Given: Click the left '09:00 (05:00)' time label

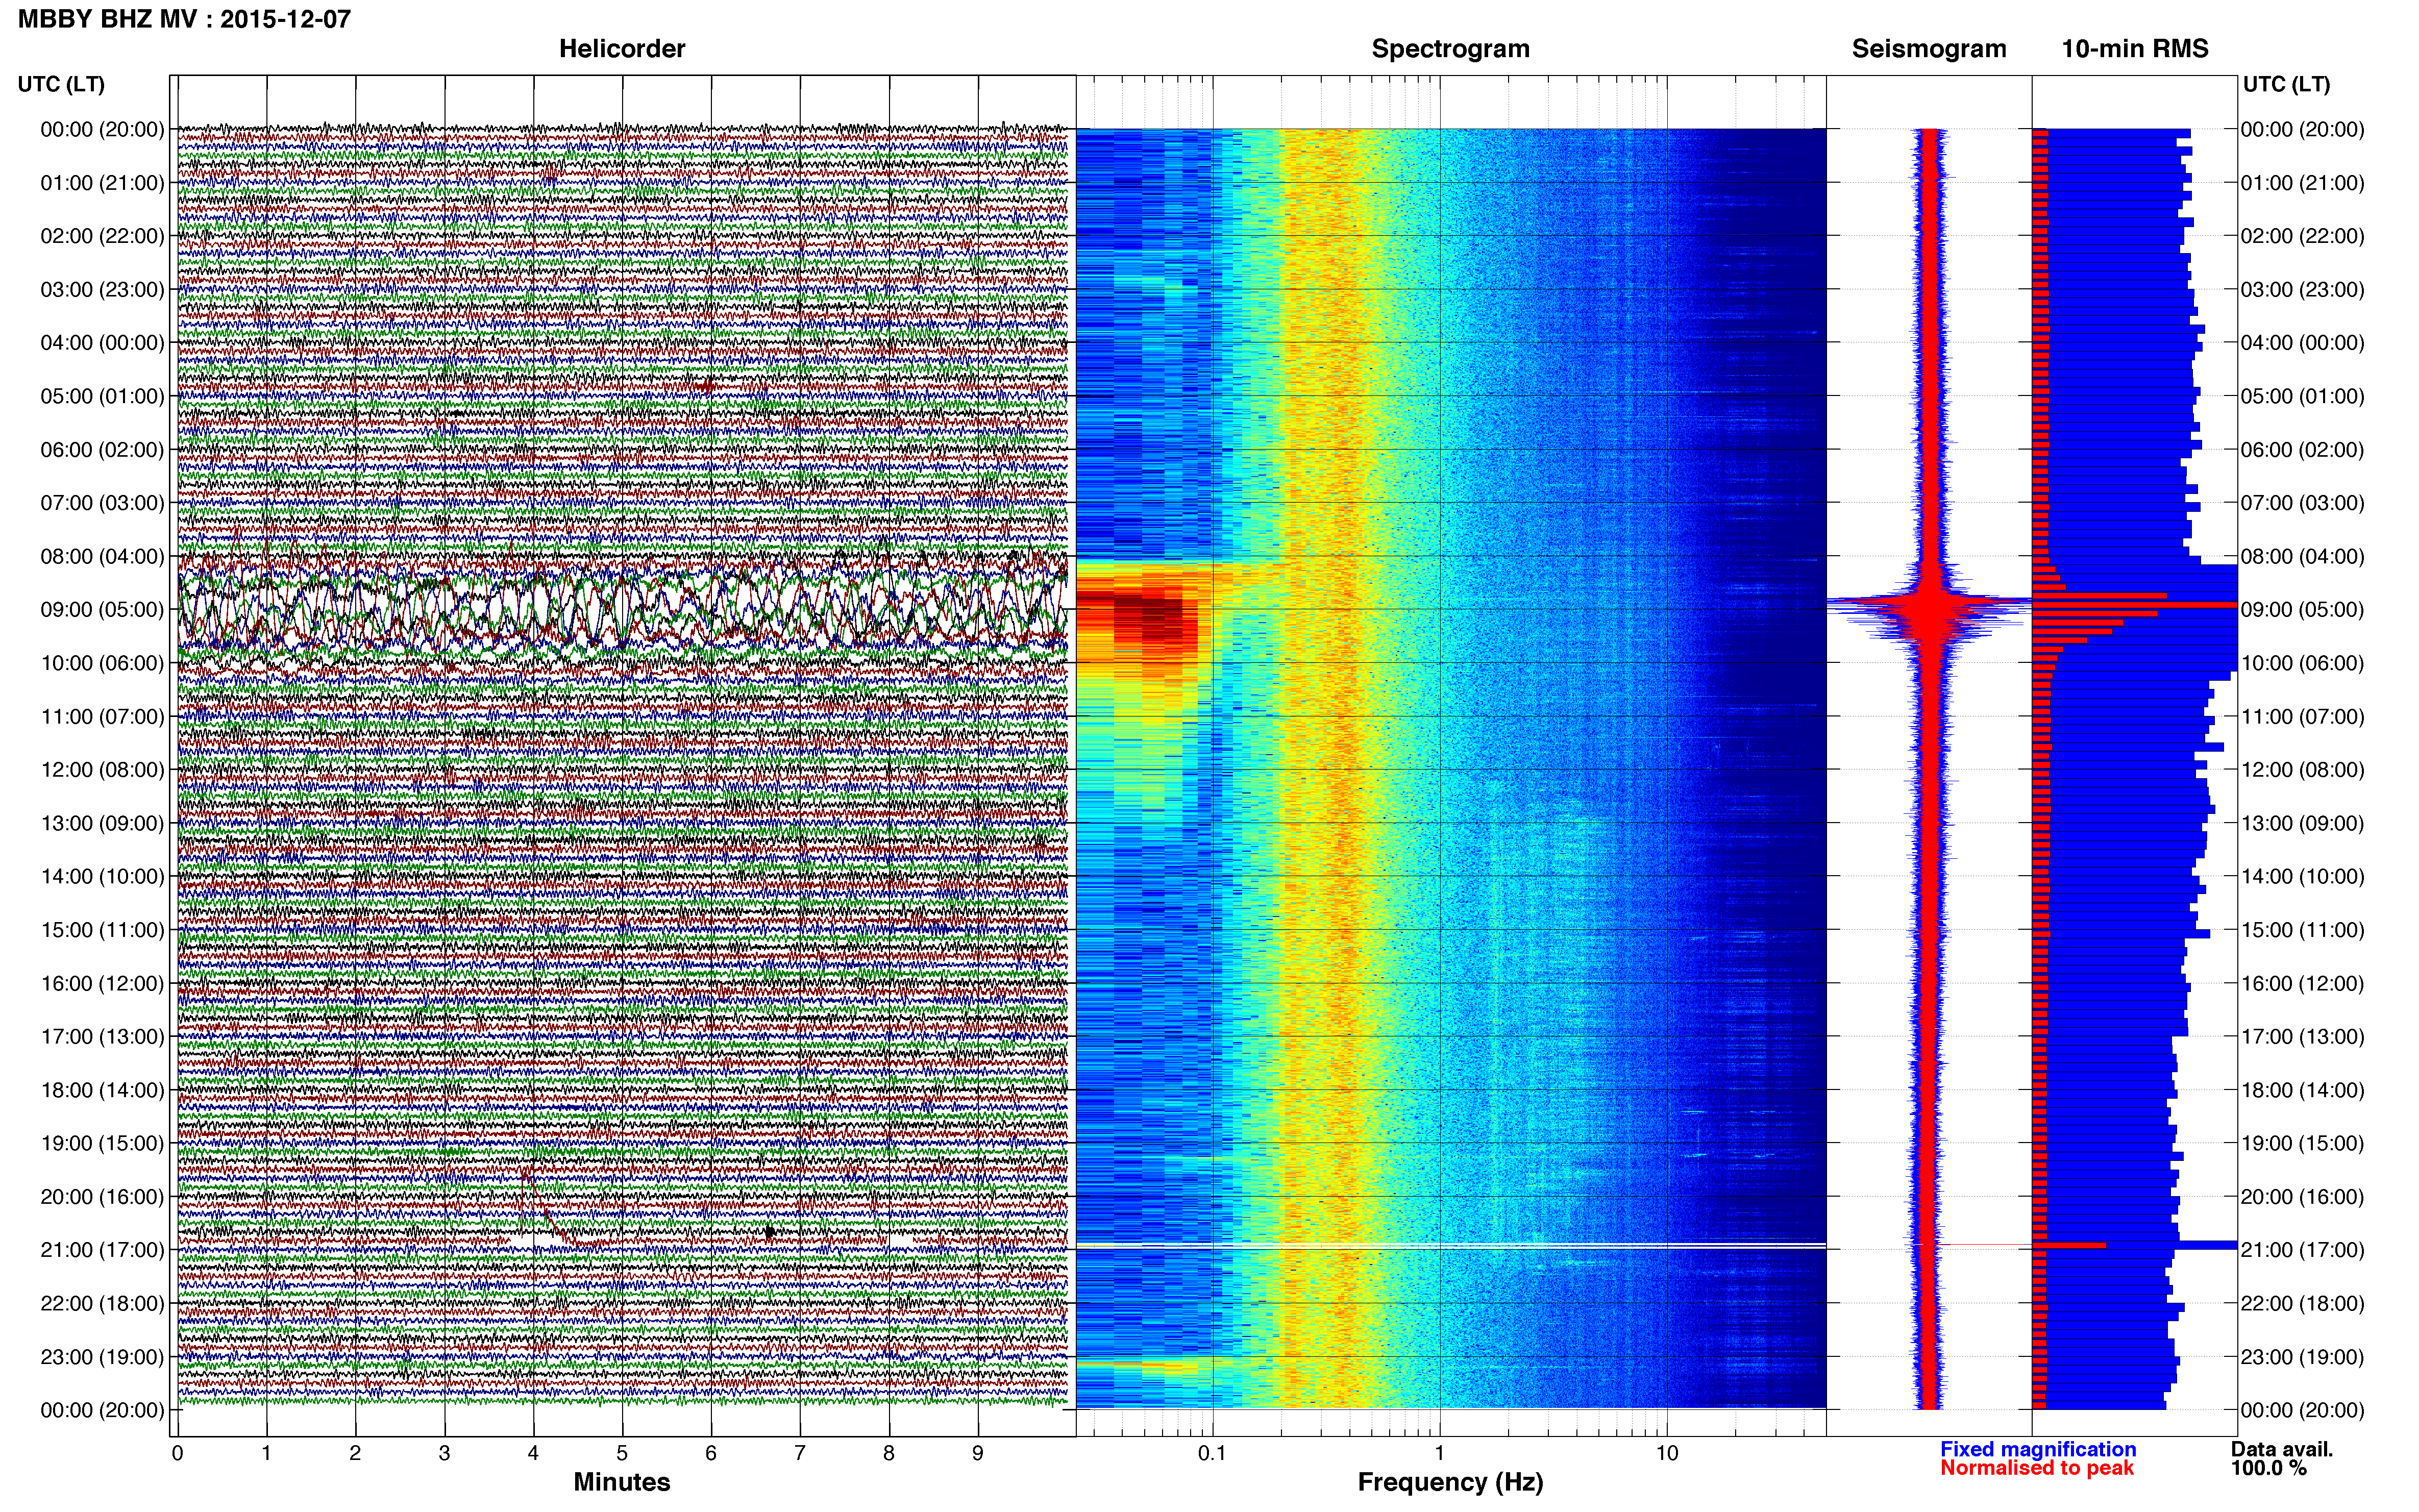Looking at the screenshot, I should click(102, 609).
